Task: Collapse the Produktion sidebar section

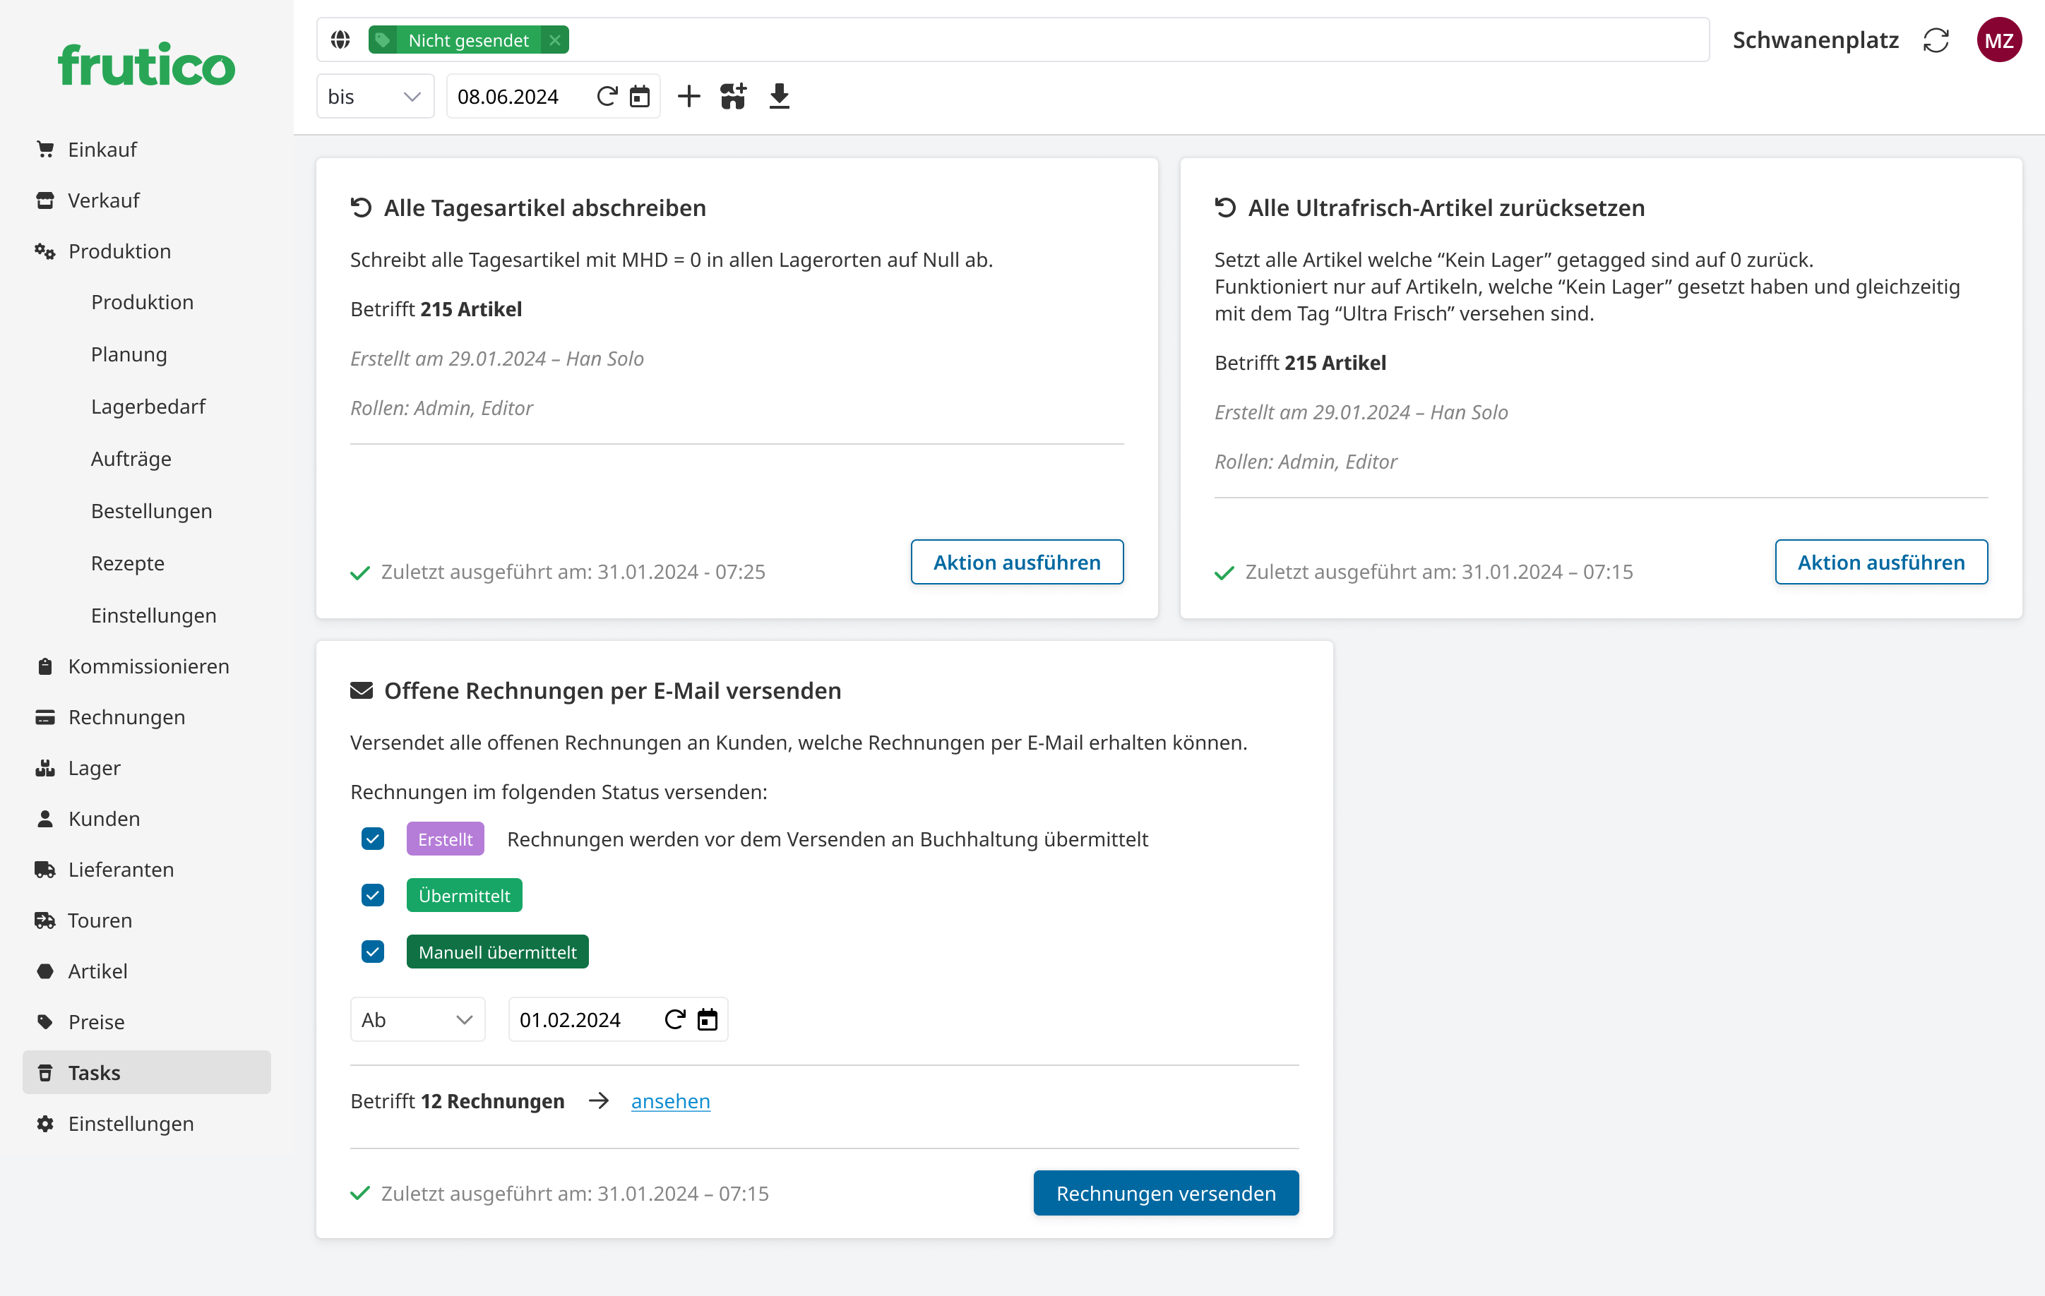Action: click(x=119, y=251)
